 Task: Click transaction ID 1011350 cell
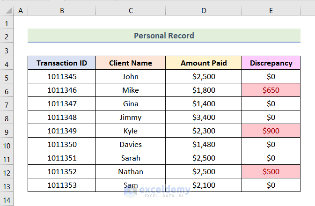(62, 145)
